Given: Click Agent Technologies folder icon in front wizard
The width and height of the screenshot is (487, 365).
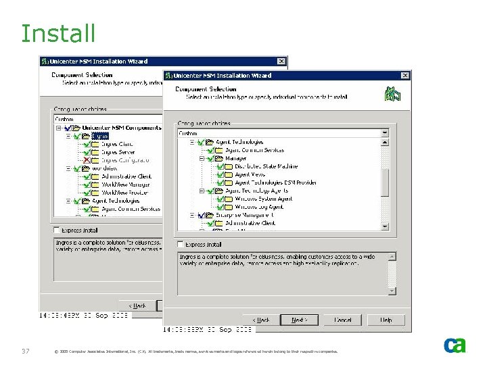Looking at the screenshot, I should 210,142.
